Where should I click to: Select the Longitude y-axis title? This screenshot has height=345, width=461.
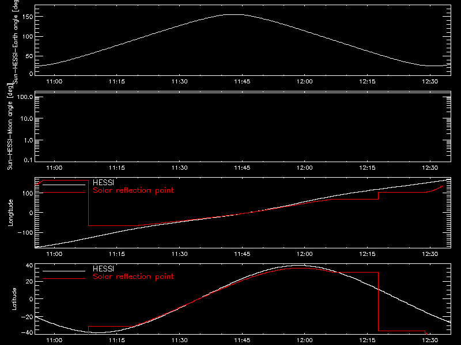(10, 213)
